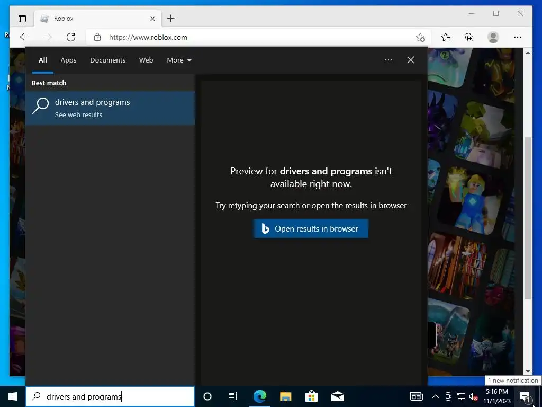
Task: Click the Cortana circle icon
Action: [207, 396]
